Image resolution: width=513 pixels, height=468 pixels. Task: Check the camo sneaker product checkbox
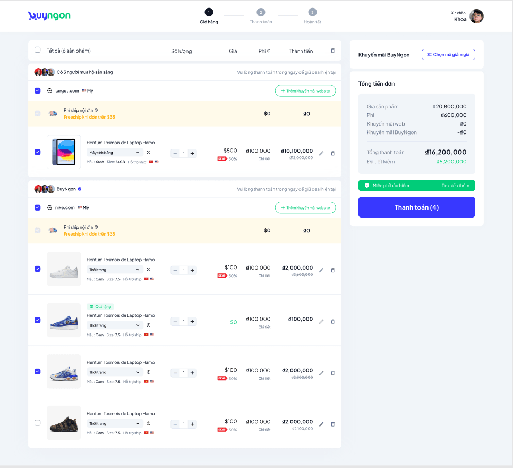pos(38,423)
